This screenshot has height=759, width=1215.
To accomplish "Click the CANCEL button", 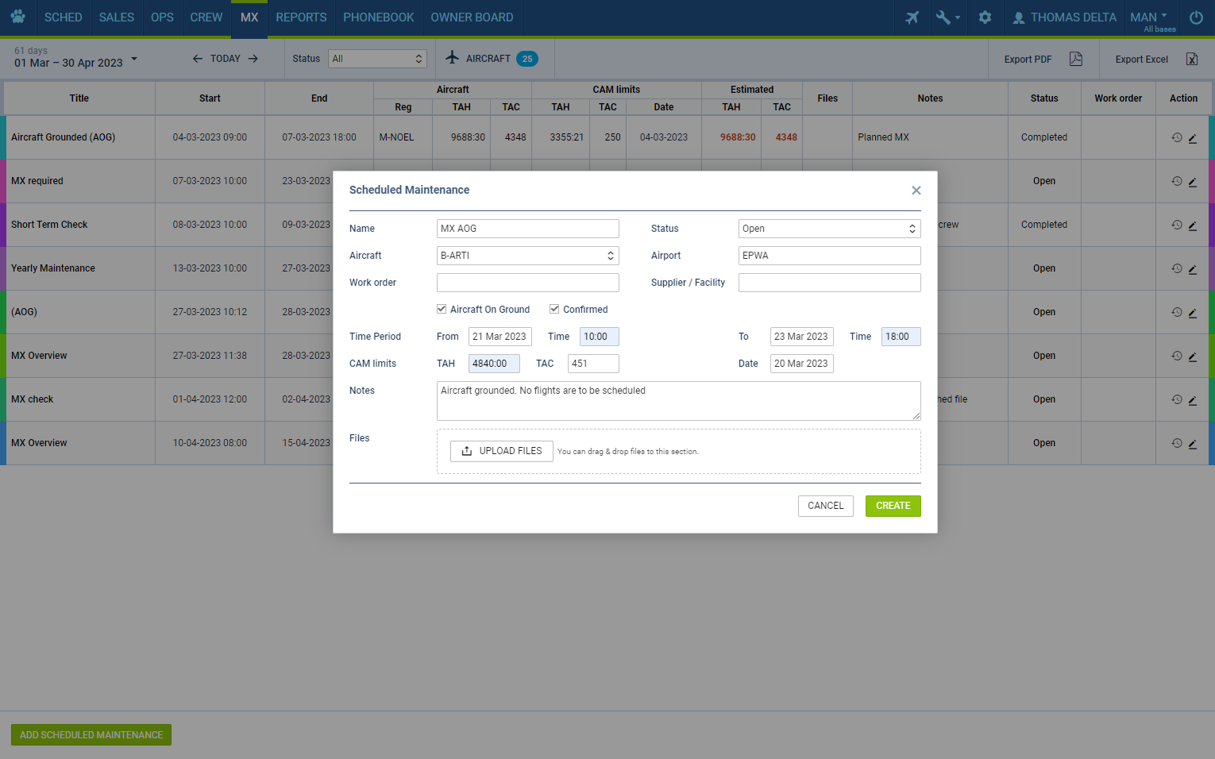I will click(825, 506).
